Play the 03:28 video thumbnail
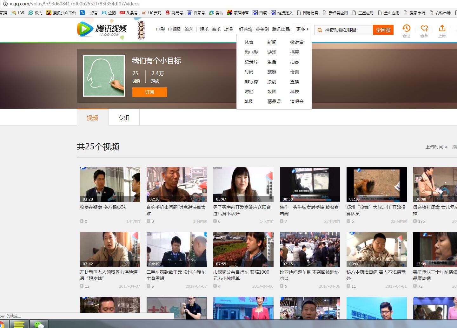The width and height of the screenshot is (457, 328). coord(110,185)
